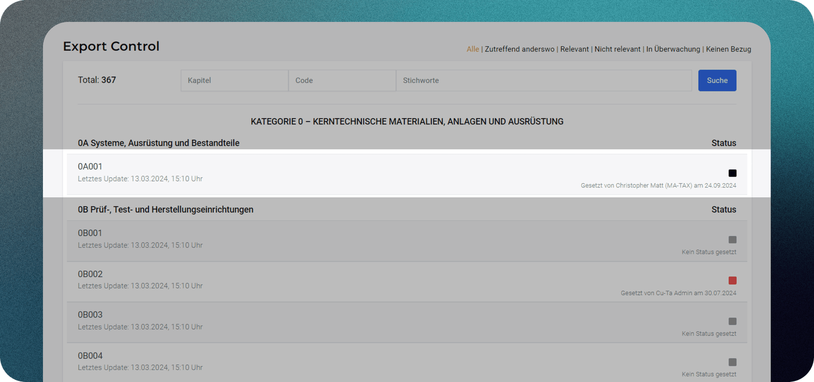The width and height of the screenshot is (814, 382).
Task: Click the gray status square for 0B003
Action: [732, 322]
